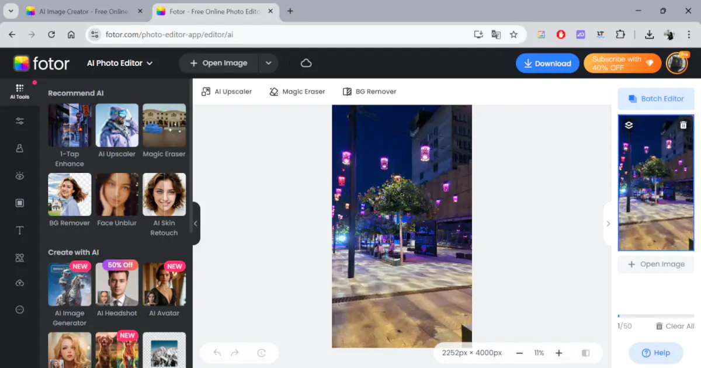The image size is (701, 368).
Task: Open the browser translate icon
Action: click(496, 34)
